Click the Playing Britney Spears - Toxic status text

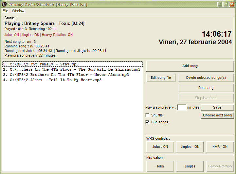45,24
